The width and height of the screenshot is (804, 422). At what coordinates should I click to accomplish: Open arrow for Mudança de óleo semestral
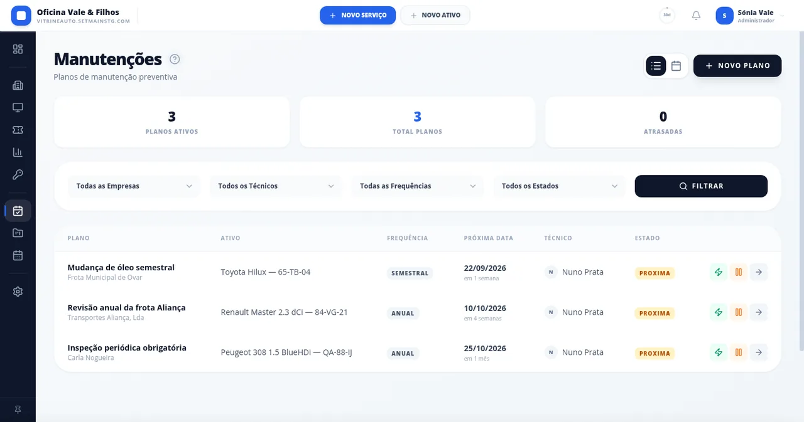[759, 272]
